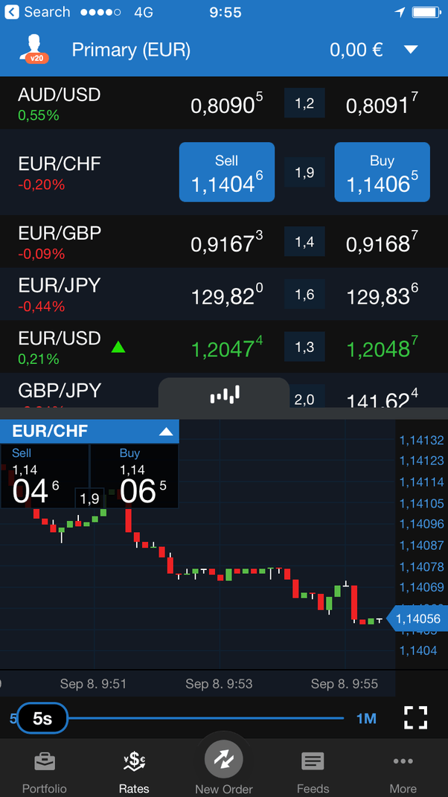Tap the chart Sell 1,14 04 tile
This screenshot has height=797, width=448.
point(45,476)
